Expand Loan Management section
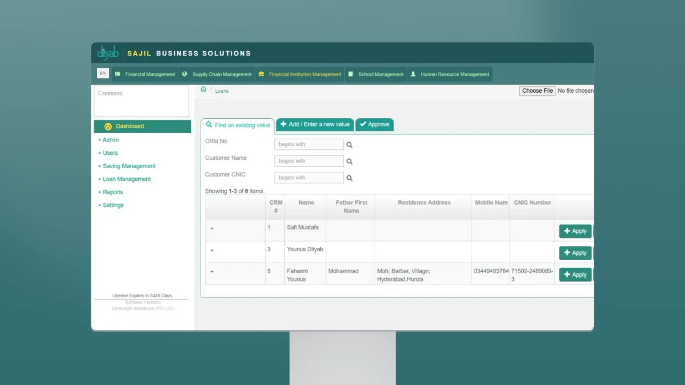Image resolution: width=685 pixels, height=385 pixels. (124, 179)
